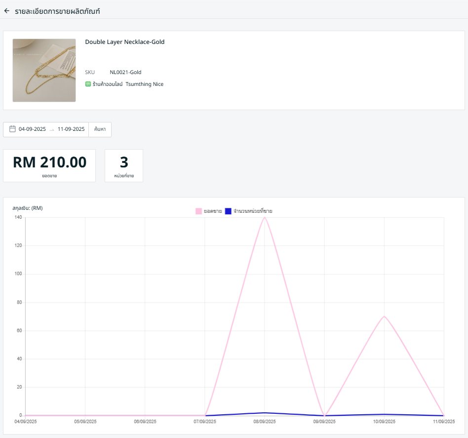
Task: Click the back arrow icon
Action: (7, 10)
